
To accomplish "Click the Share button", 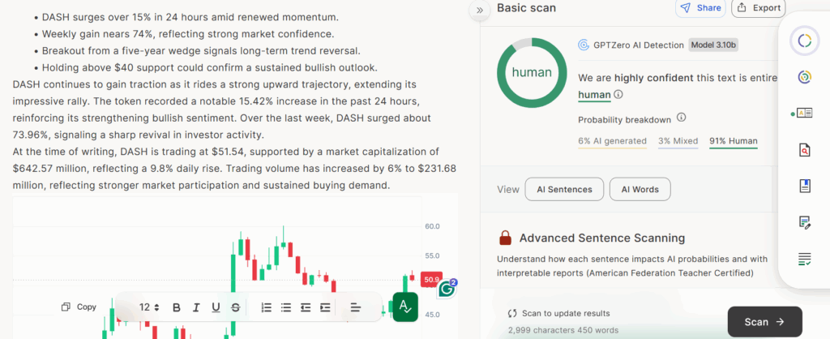I will coord(700,8).
